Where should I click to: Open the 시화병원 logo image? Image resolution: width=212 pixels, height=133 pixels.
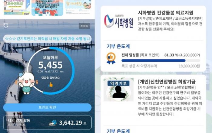point(119,21)
